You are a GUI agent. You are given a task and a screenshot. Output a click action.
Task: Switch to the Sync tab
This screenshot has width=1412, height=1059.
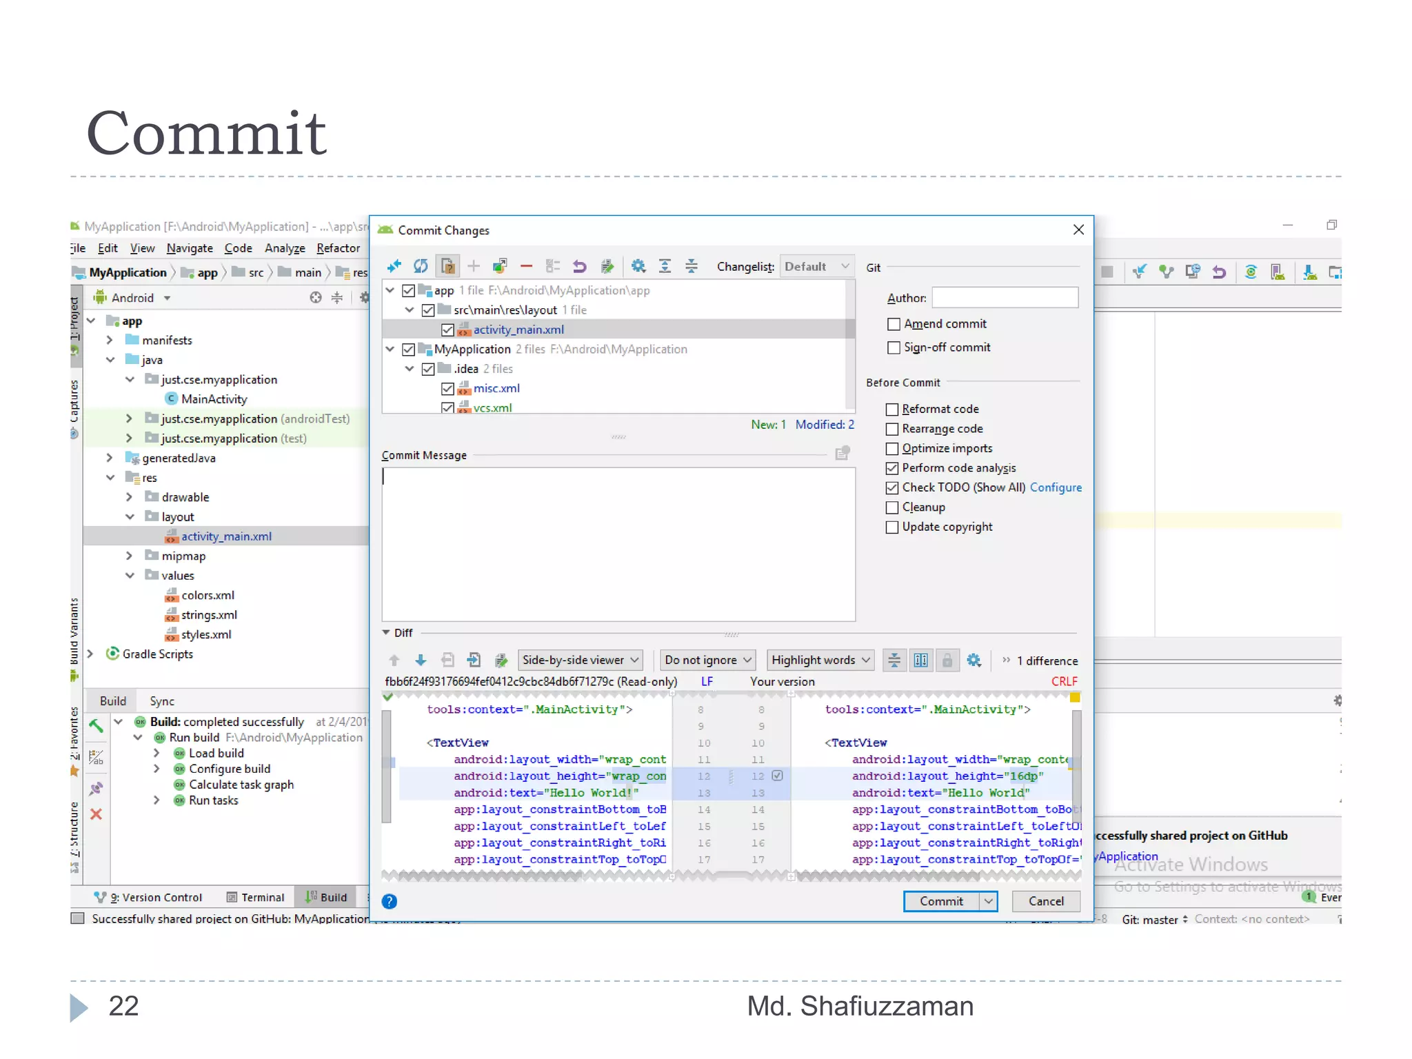[162, 701]
